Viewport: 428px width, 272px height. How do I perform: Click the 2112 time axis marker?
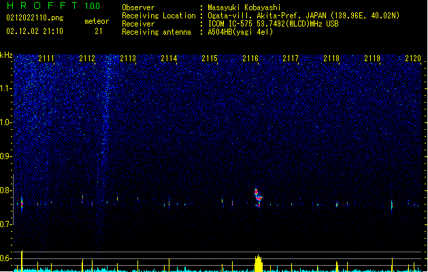pyautogui.click(x=87, y=58)
